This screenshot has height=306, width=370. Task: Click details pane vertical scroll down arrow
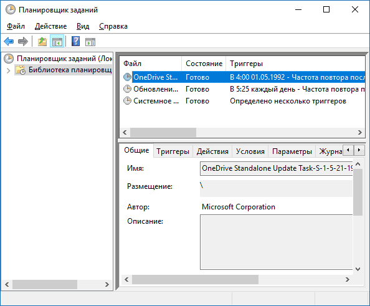pyautogui.click(x=358, y=269)
